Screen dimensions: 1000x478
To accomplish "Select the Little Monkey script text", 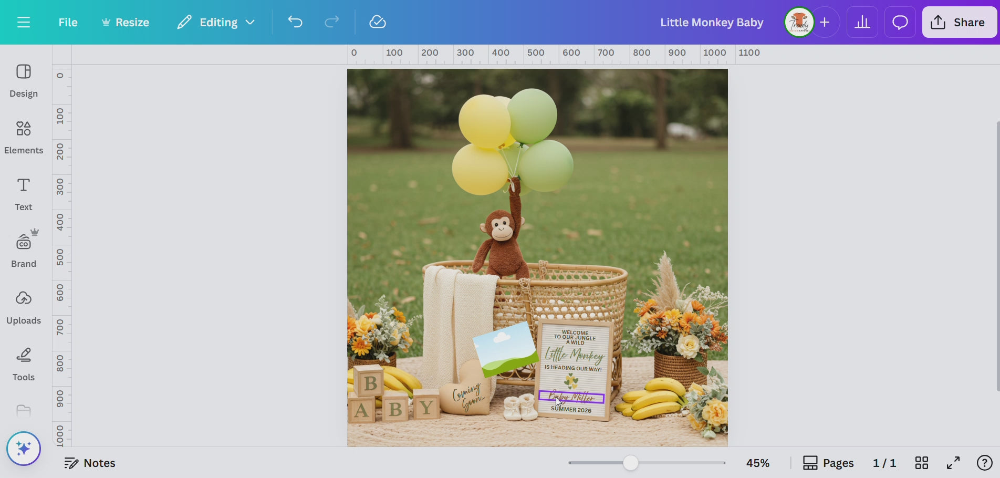I will (x=574, y=355).
